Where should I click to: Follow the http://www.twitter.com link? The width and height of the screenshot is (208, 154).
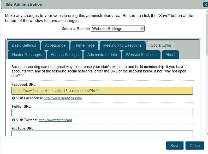pyautogui.click(x=55, y=120)
